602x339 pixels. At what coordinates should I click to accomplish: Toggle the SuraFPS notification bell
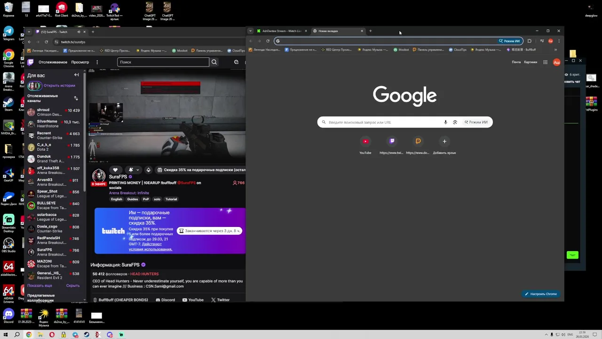pyautogui.click(x=131, y=170)
